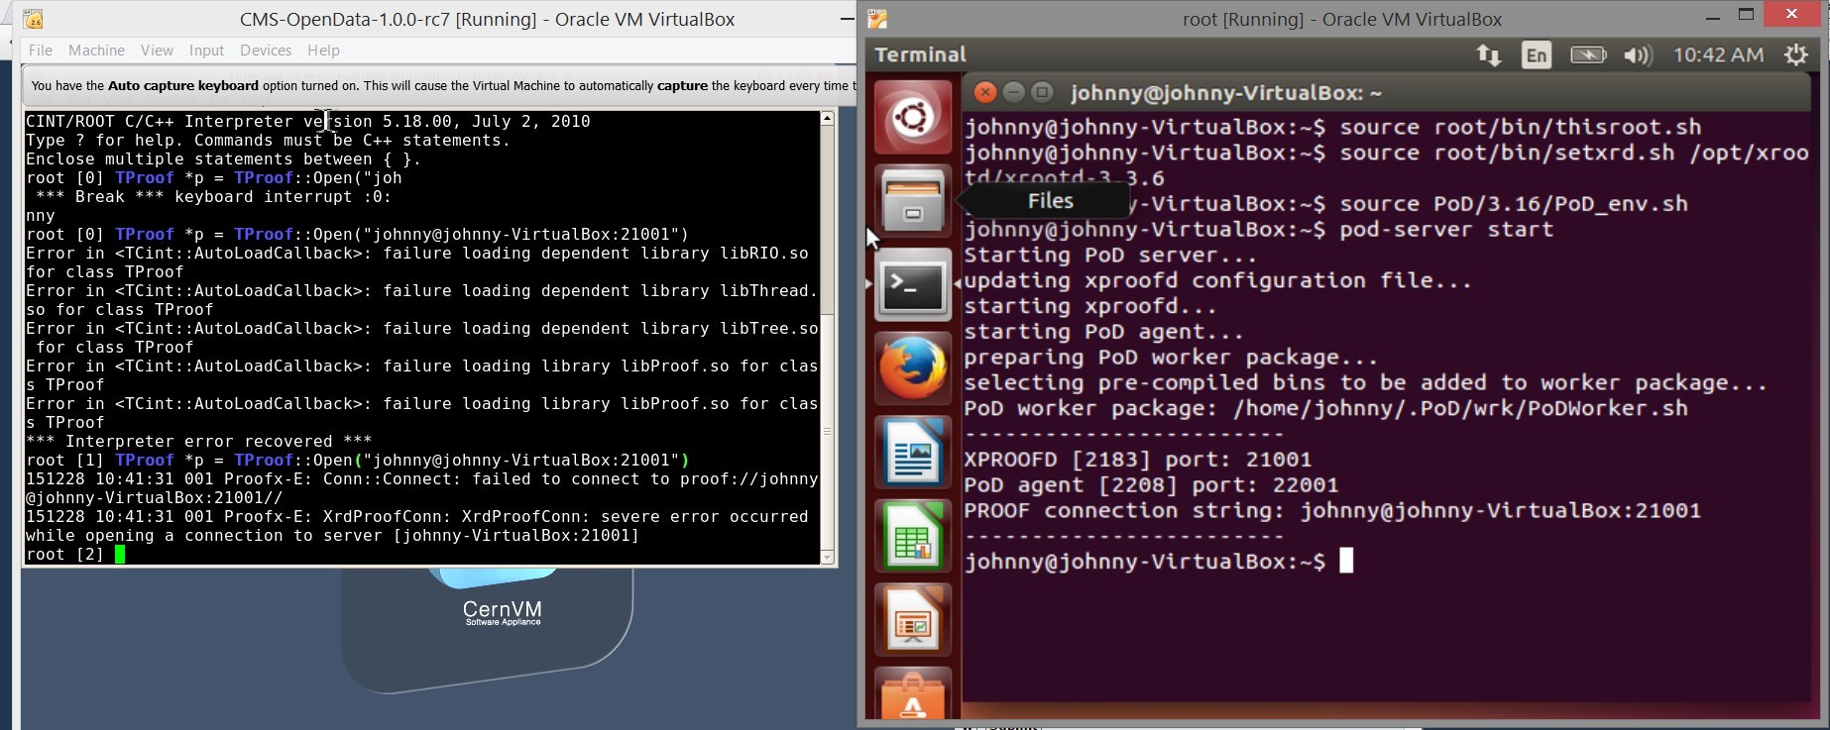Open network connections indicator in Ubuntu panel
Viewport: 1830px width, 730px height.
(1488, 55)
